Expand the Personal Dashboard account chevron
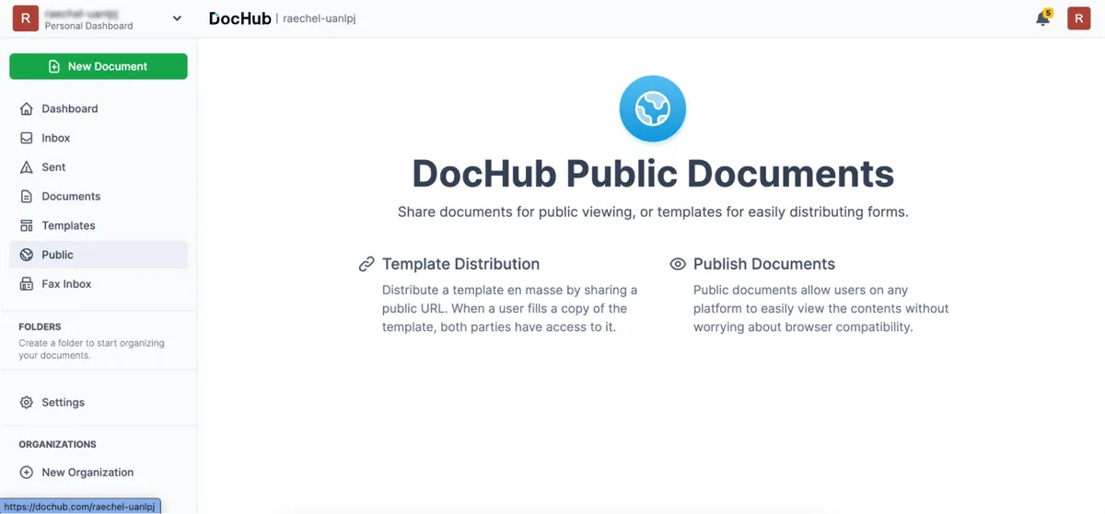 177,18
